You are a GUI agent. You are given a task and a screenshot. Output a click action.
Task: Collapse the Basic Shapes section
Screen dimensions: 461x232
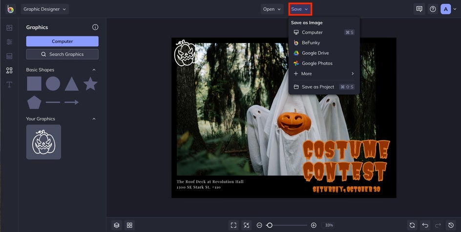pos(94,70)
